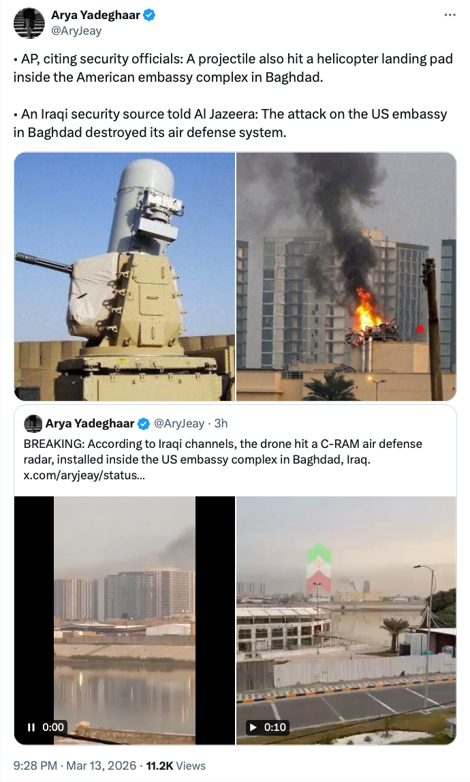Follow the x.com/aryjeay/status link
The image size is (470, 782).
84,475
